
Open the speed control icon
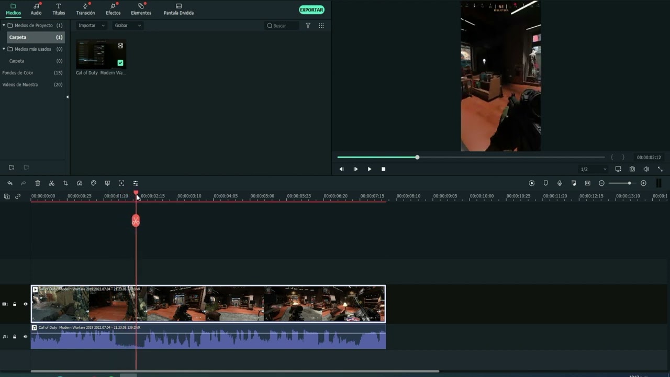pyautogui.click(x=80, y=183)
